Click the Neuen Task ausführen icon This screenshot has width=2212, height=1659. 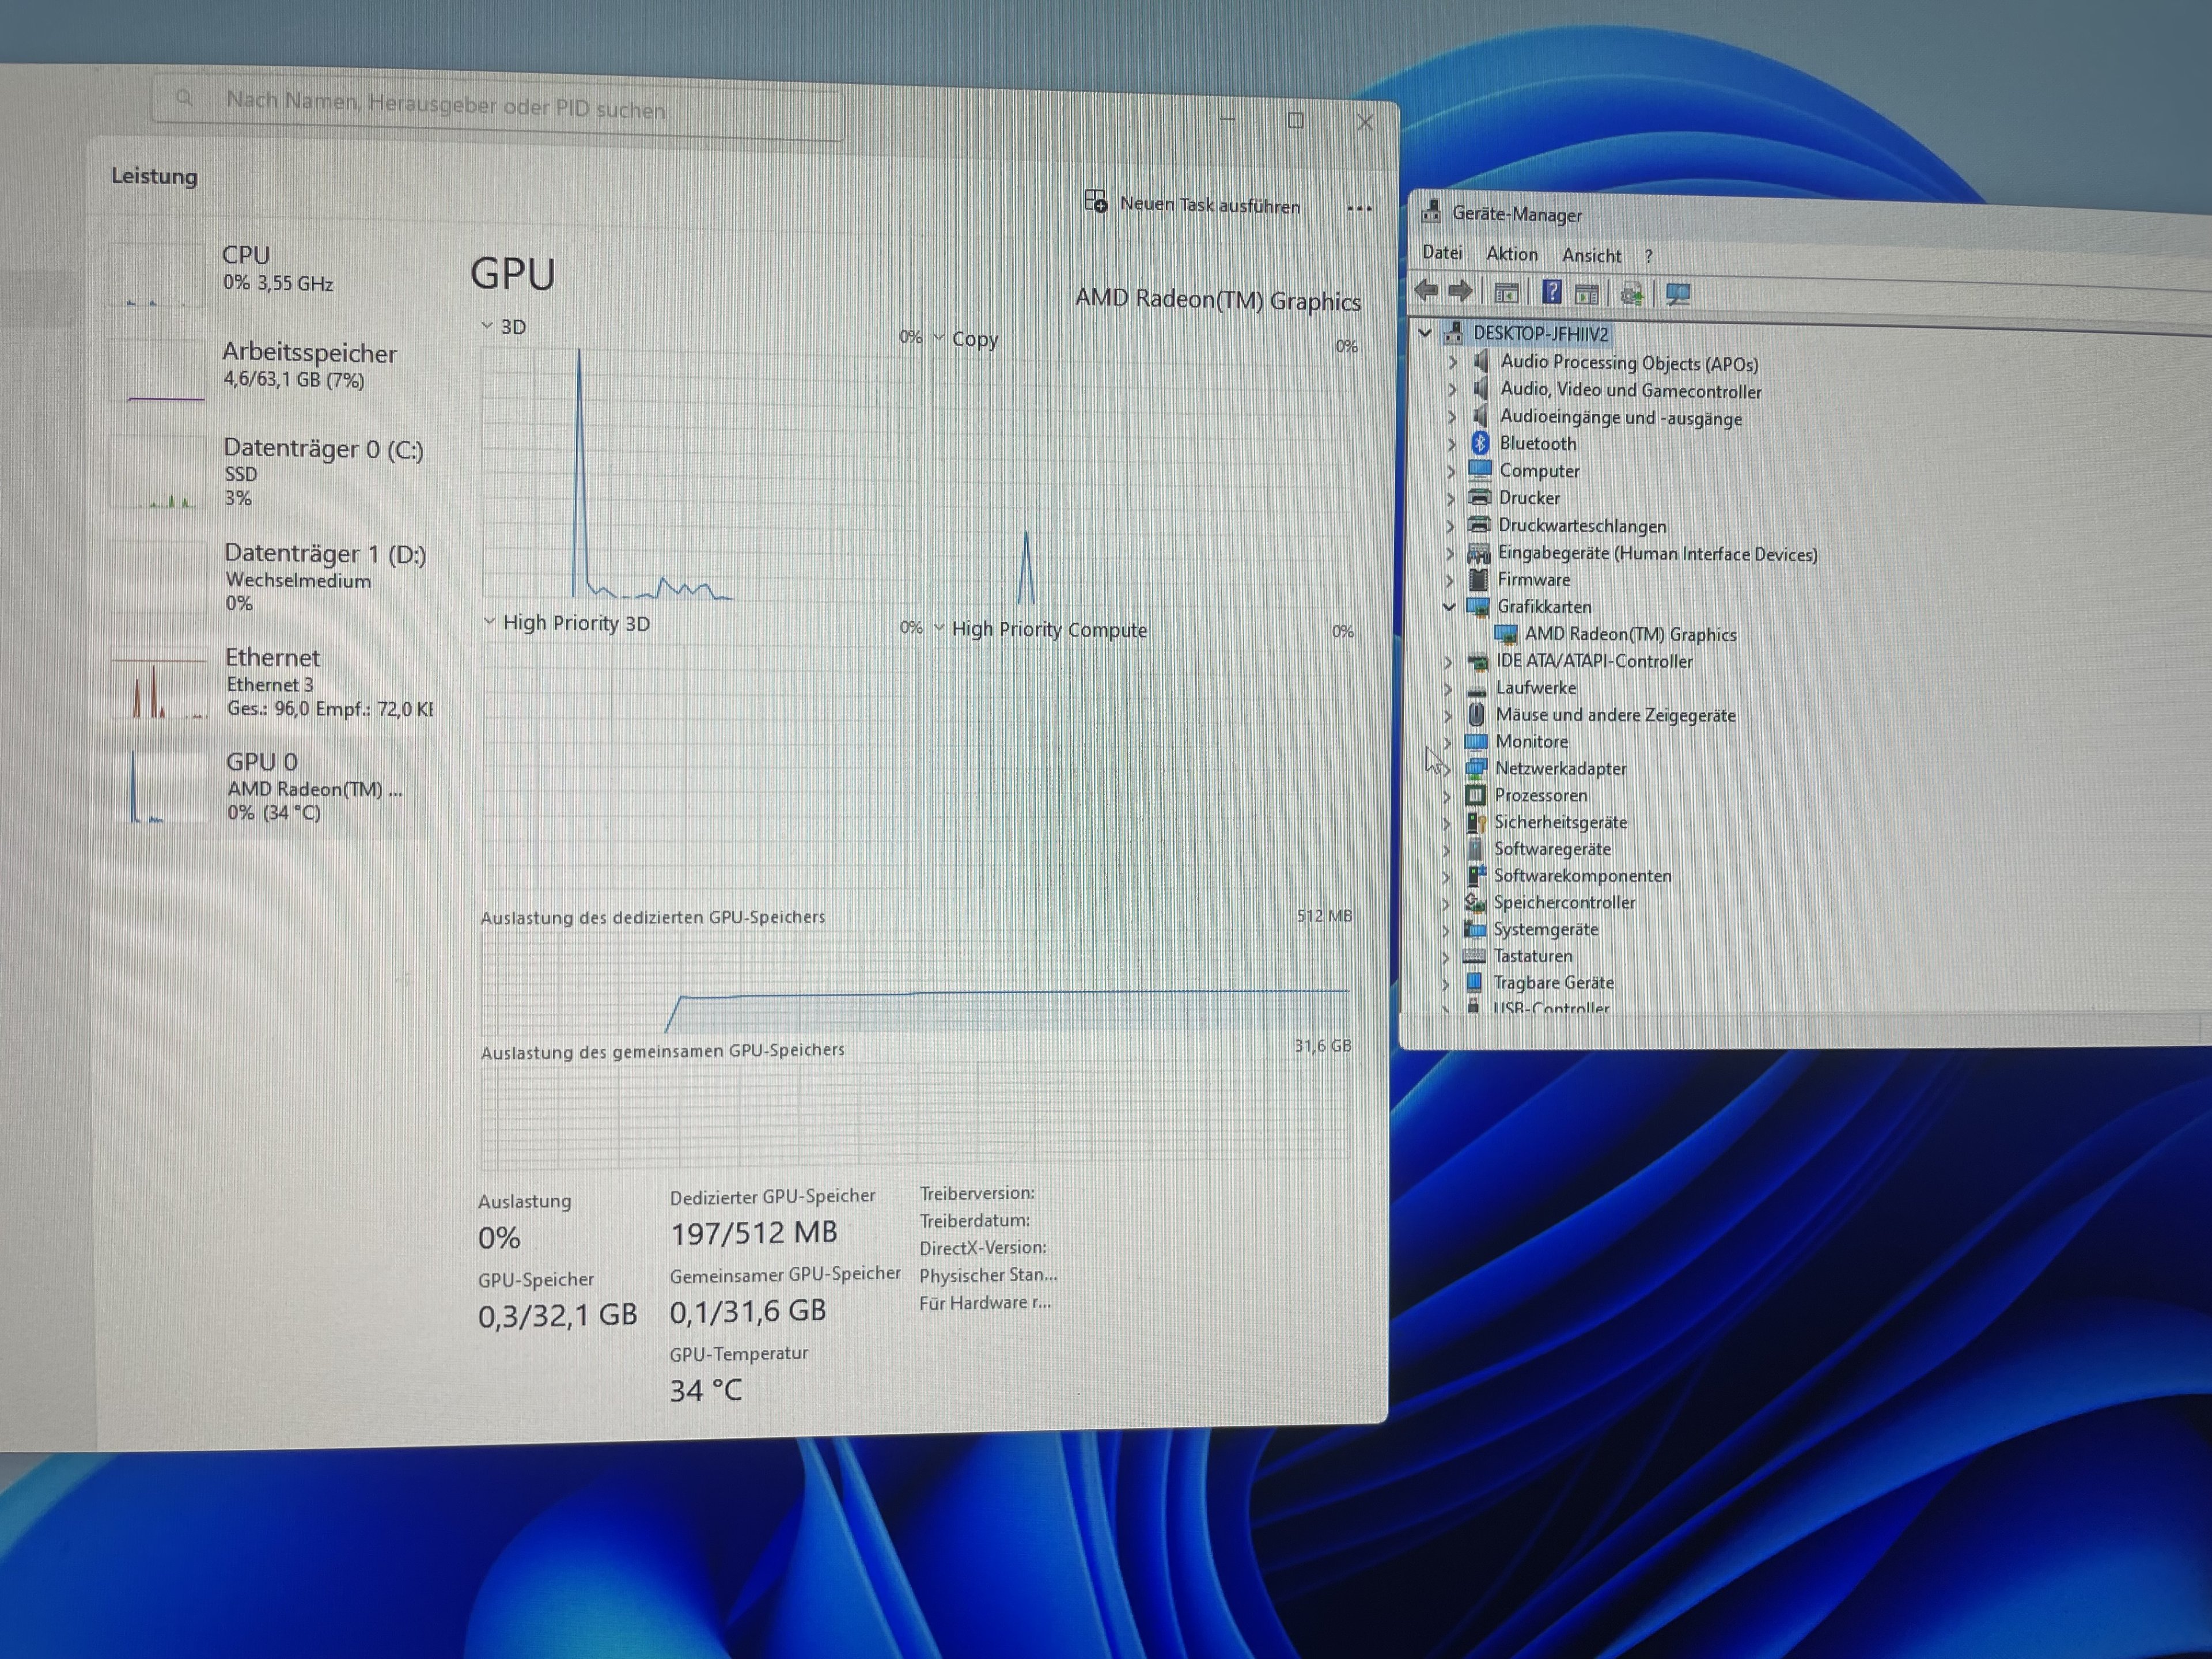coord(1096,202)
